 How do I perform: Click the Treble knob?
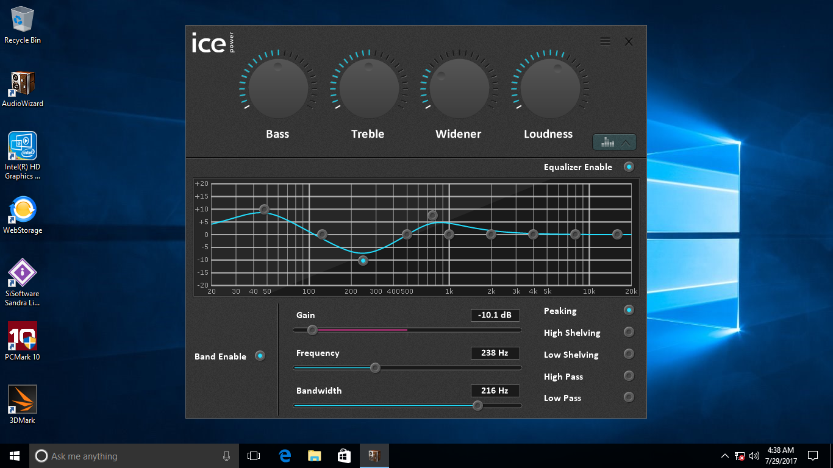pos(368,88)
